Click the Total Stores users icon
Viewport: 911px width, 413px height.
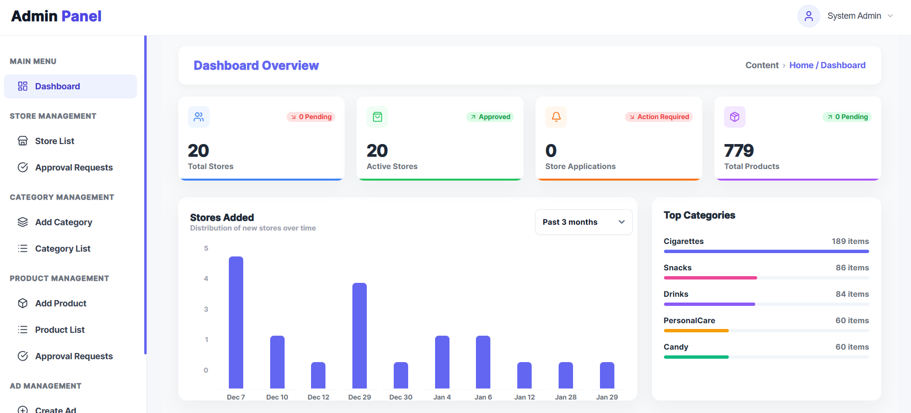point(199,117)
